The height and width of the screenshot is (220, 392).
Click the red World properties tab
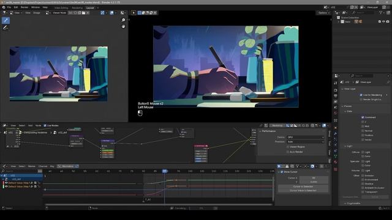(336, 113)
